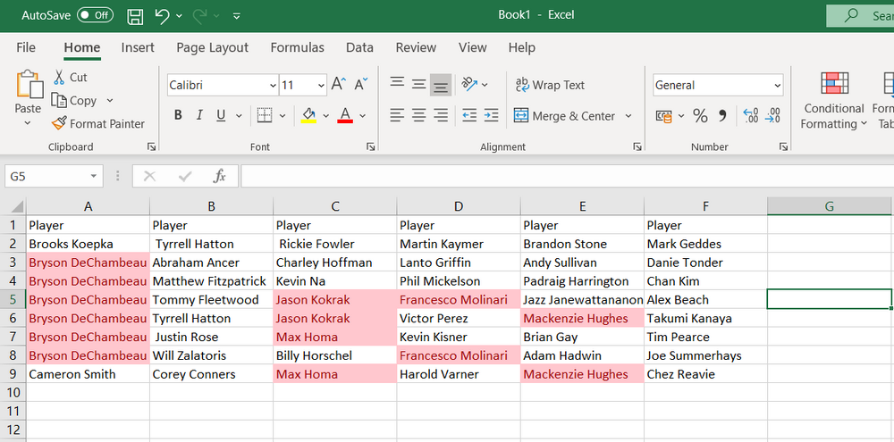Increase font size with larger A icon
Screen dimensions: 894x442
[x=338, y=85]
